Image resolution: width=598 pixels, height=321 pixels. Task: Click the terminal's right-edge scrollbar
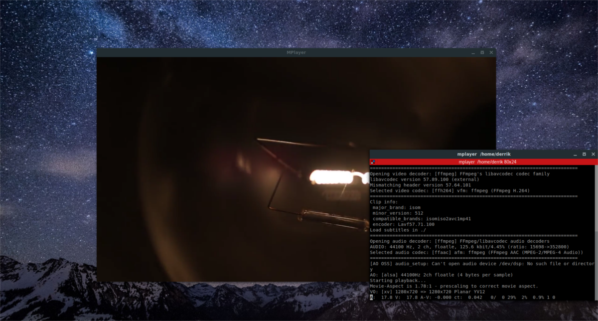[x=596, y=233]
